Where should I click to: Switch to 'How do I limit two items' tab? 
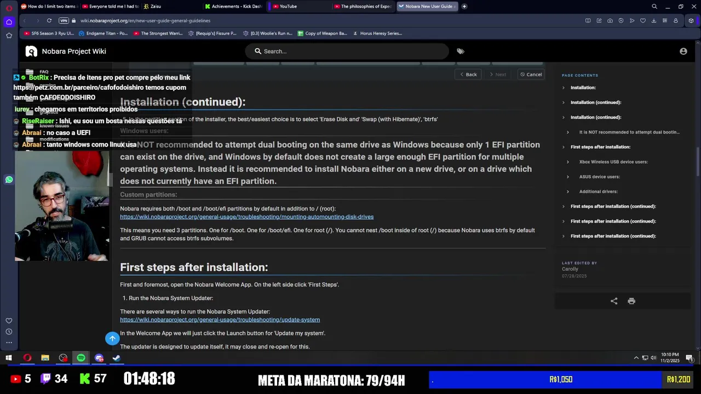[49, 7]
